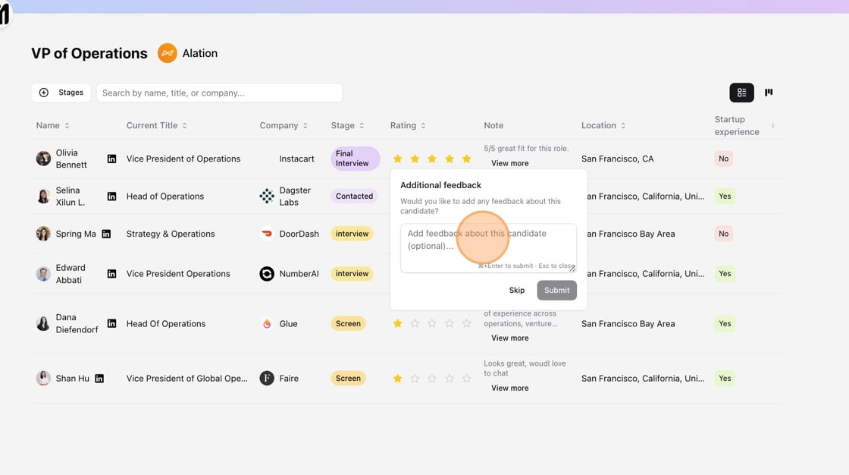Switch to the list view icon
Viewport: 849px width, 475px height.
coord(741,93)
